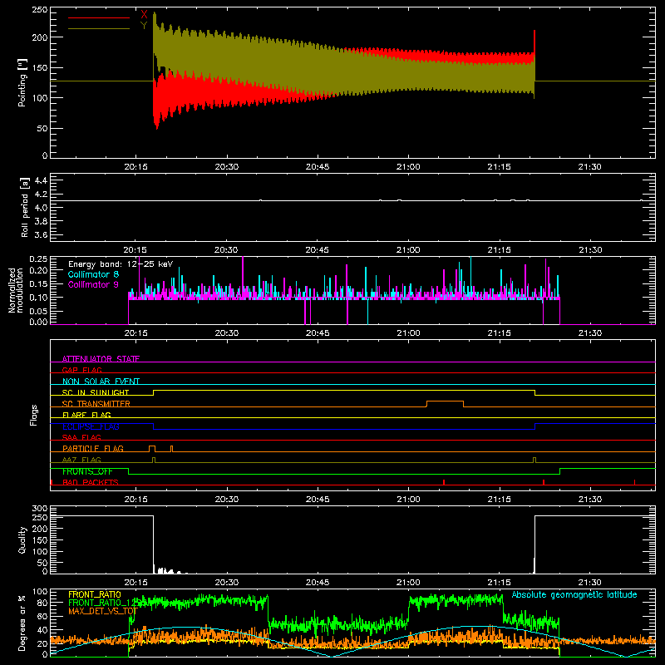Click the "Normalized modulation" axis title
665x665 pixels.
pyautogui.click(x=16, y=290)
